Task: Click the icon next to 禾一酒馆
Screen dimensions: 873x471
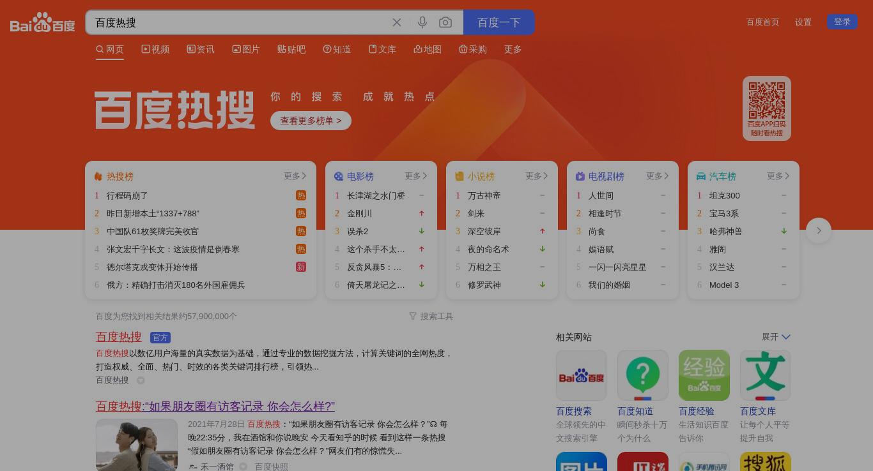Action: 243,467
